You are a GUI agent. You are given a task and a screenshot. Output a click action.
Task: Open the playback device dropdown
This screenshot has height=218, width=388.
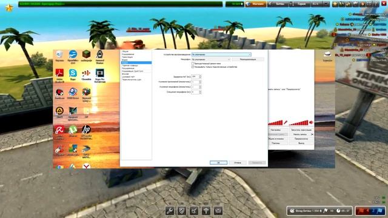(x=221, y=54)
